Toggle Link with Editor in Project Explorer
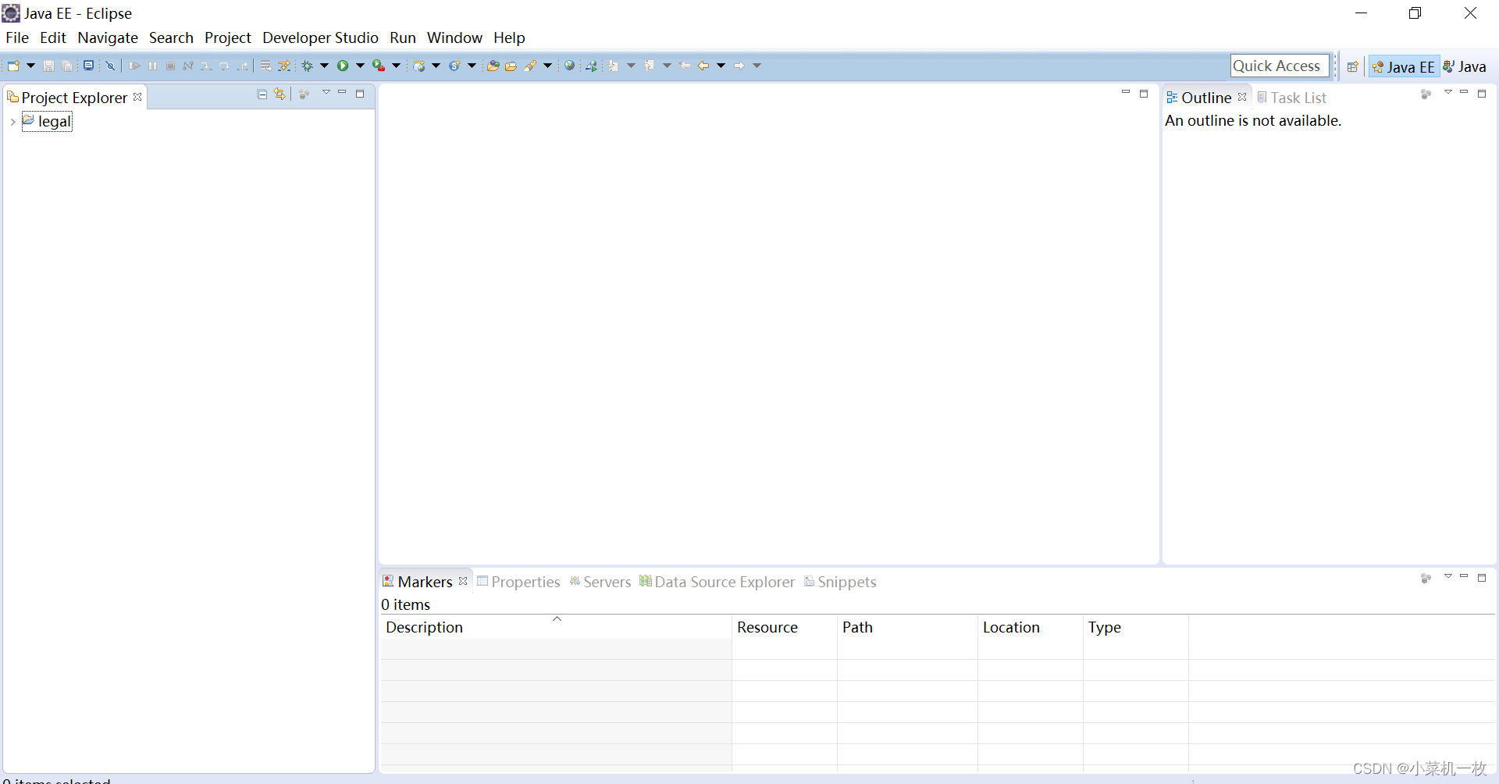Viewport: 1499px width, 784px height. point(280,94)
